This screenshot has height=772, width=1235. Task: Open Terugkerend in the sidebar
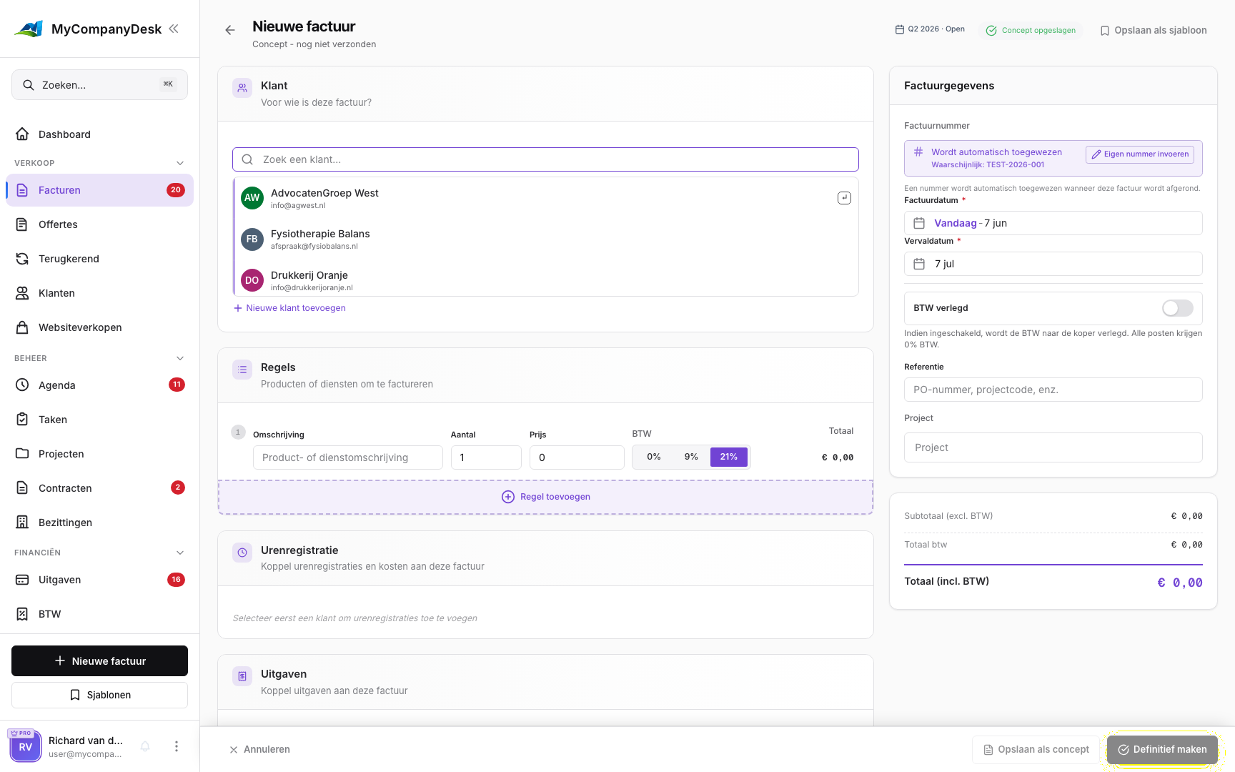[99, 259]
